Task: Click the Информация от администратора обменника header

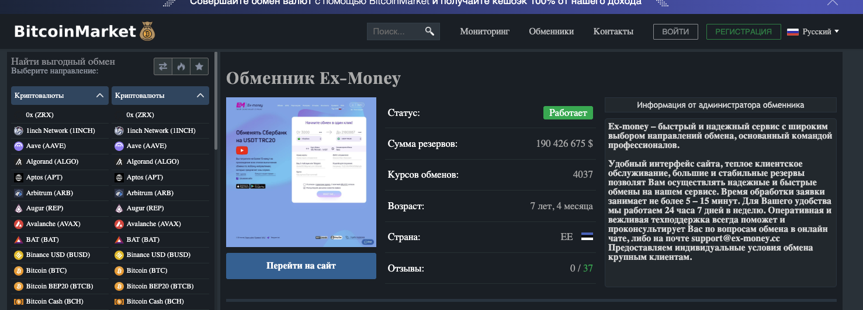Action: pos(720,105)
